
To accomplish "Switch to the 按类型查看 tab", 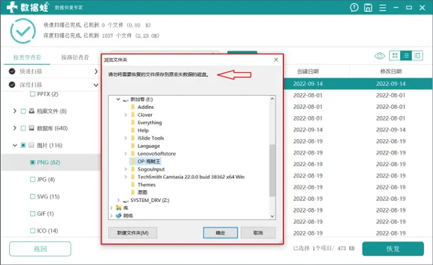I will [x=27, y=58].
